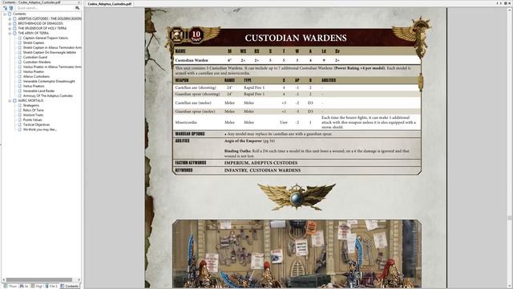This screenshot has width=513, height=289.
Task: Click the book icon beside THE ARMY OF TERRA
Action: pos(14,33)
